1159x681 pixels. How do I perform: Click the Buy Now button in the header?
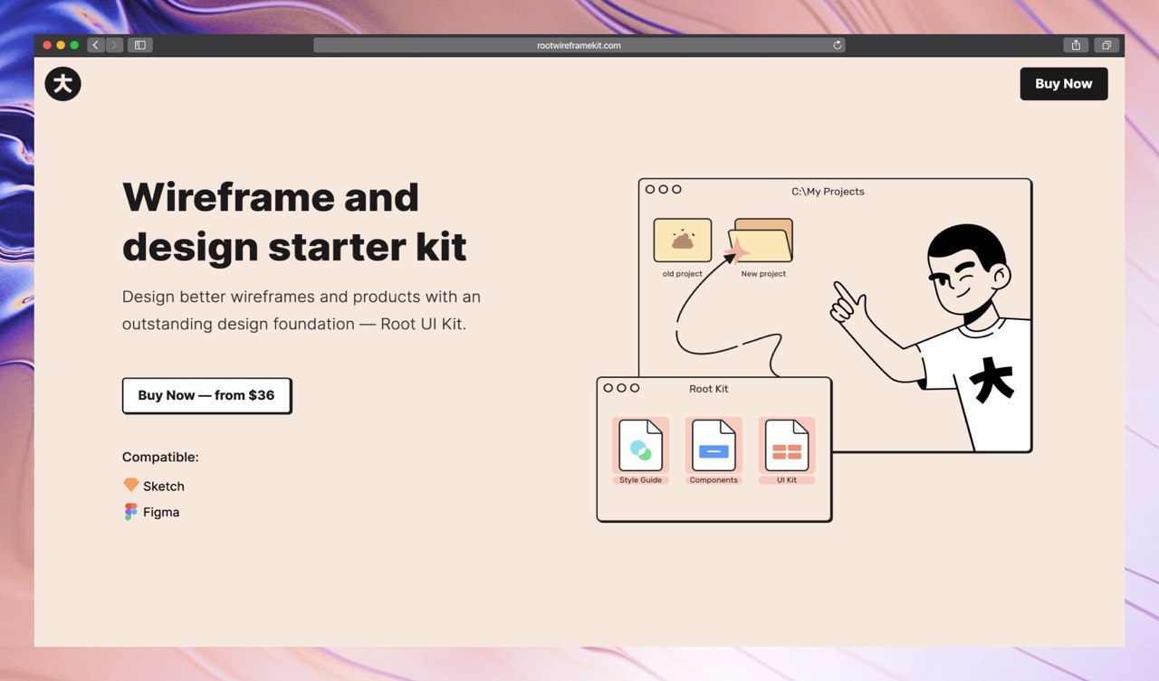pyautogui.click(x=1064, y=83)
